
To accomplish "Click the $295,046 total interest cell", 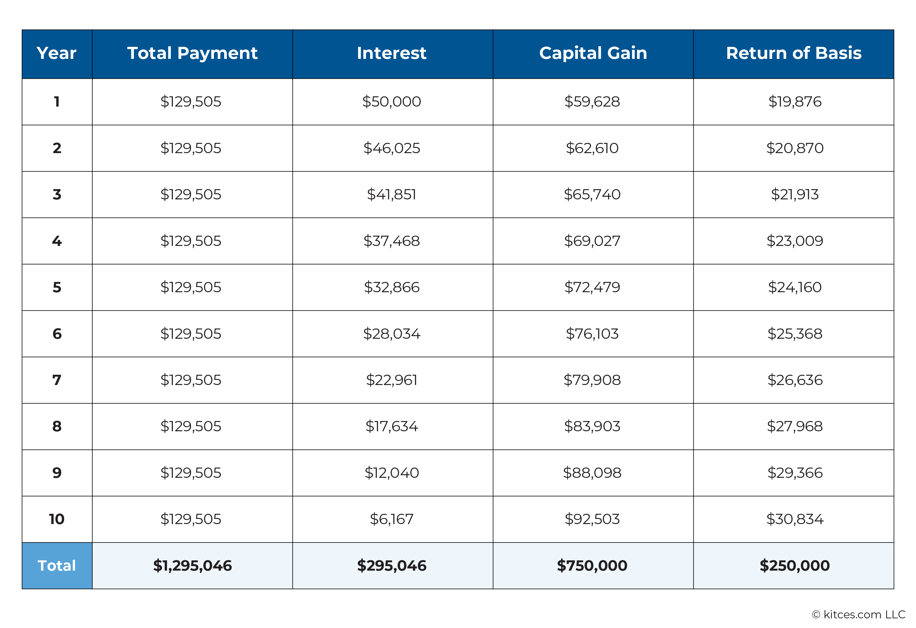I will tap(392, 566).
